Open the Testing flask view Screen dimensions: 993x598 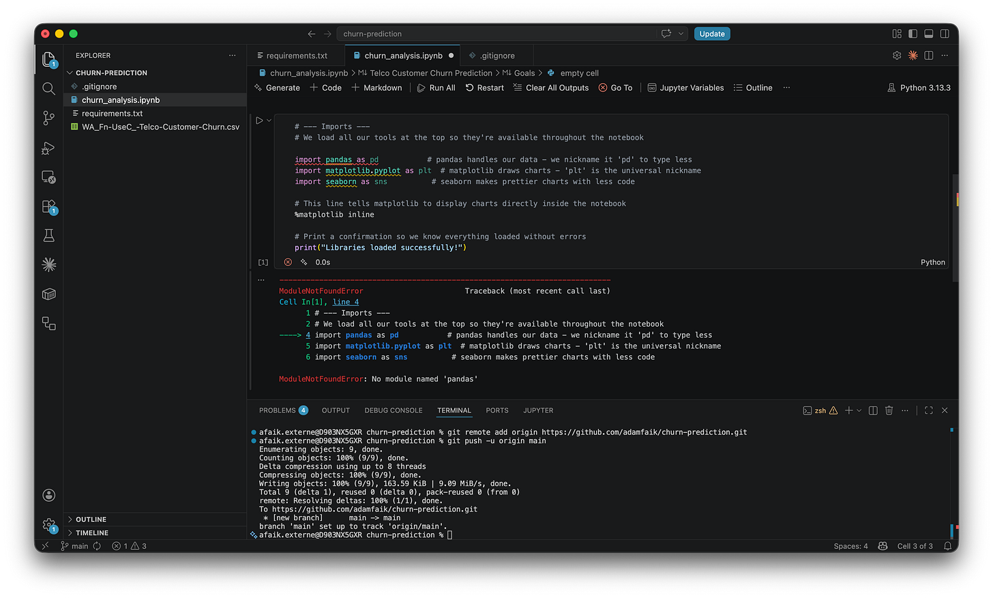tap(48, 235)
